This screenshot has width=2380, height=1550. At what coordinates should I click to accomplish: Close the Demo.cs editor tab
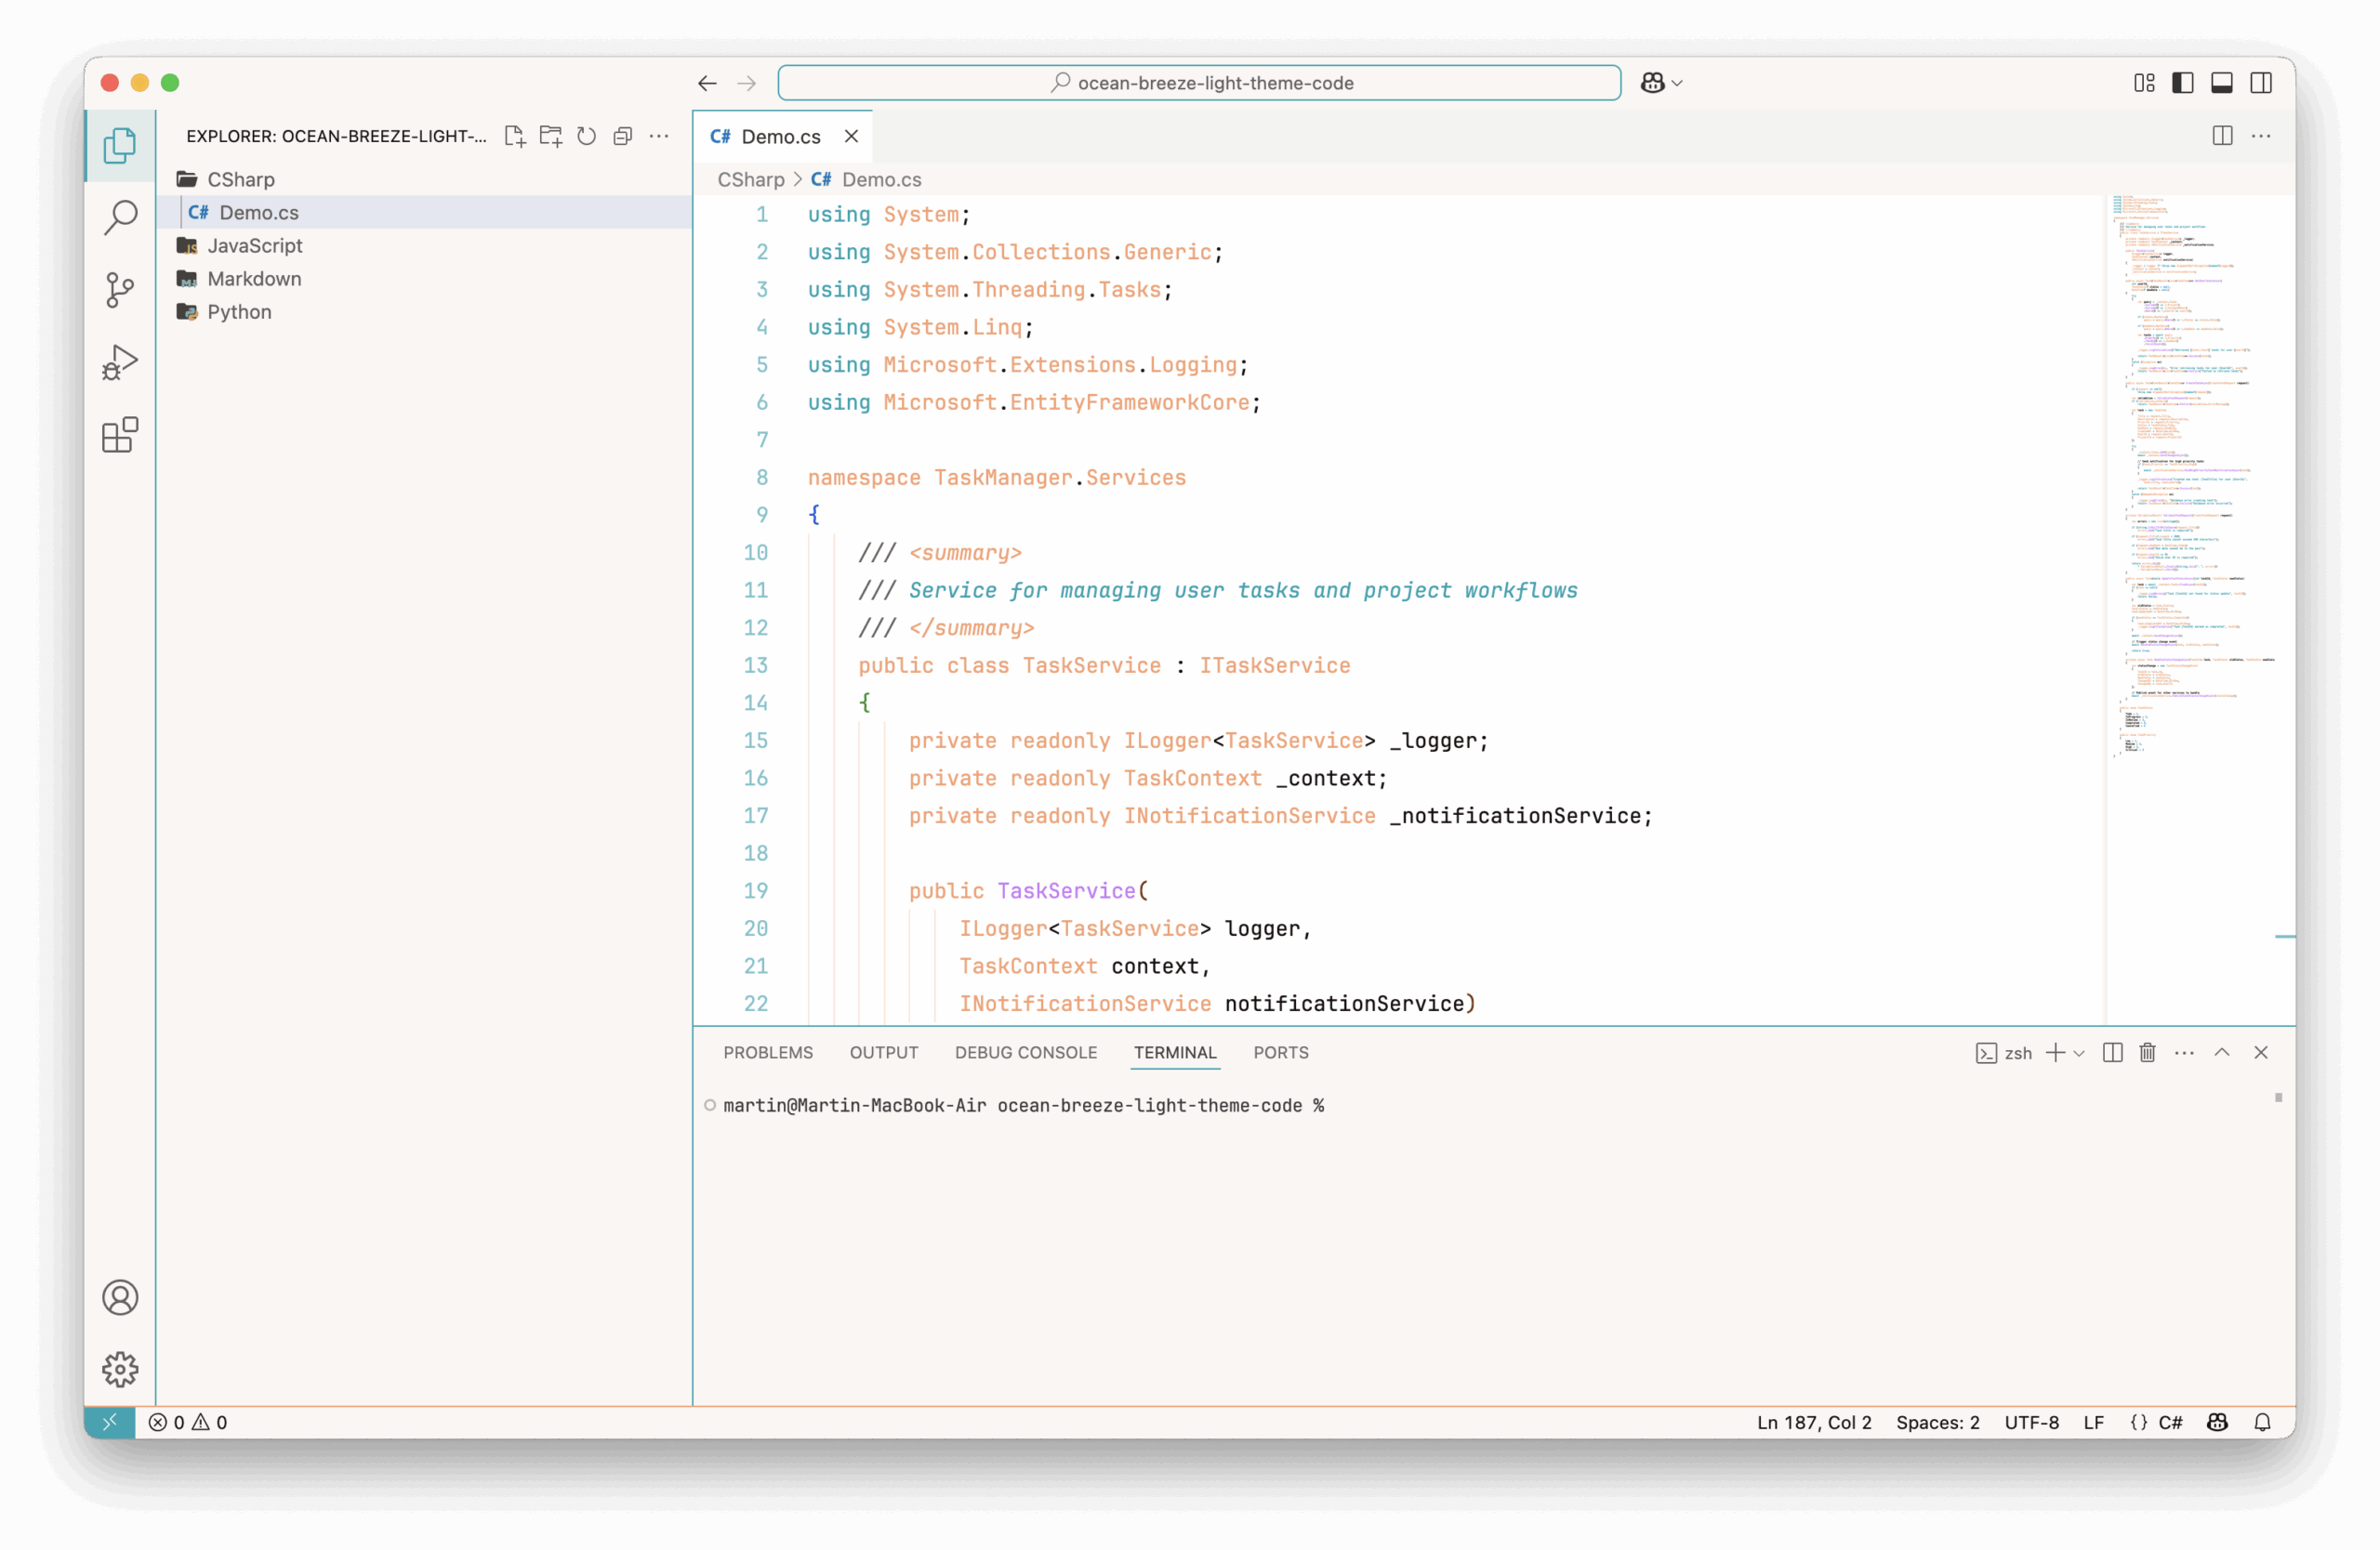click(851, 136)
